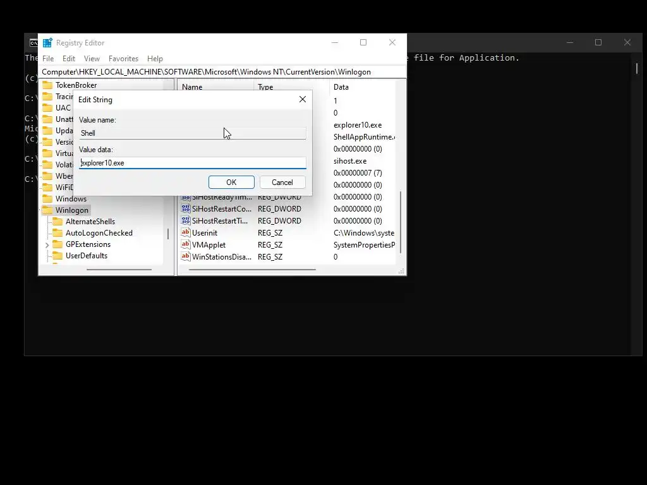The image size is (647, 485).
Task: Close the Edit String dialog with X
Action: (x=303, y=99)
